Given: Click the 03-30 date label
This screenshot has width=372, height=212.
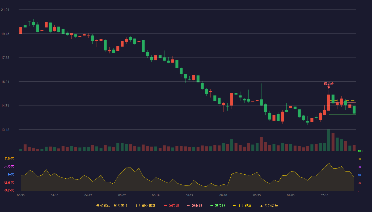Looking at the screenshot, I should click(x=21, y=195).
